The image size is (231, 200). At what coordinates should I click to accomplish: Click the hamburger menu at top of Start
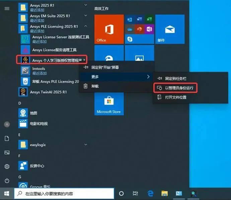tap(7, 9)
